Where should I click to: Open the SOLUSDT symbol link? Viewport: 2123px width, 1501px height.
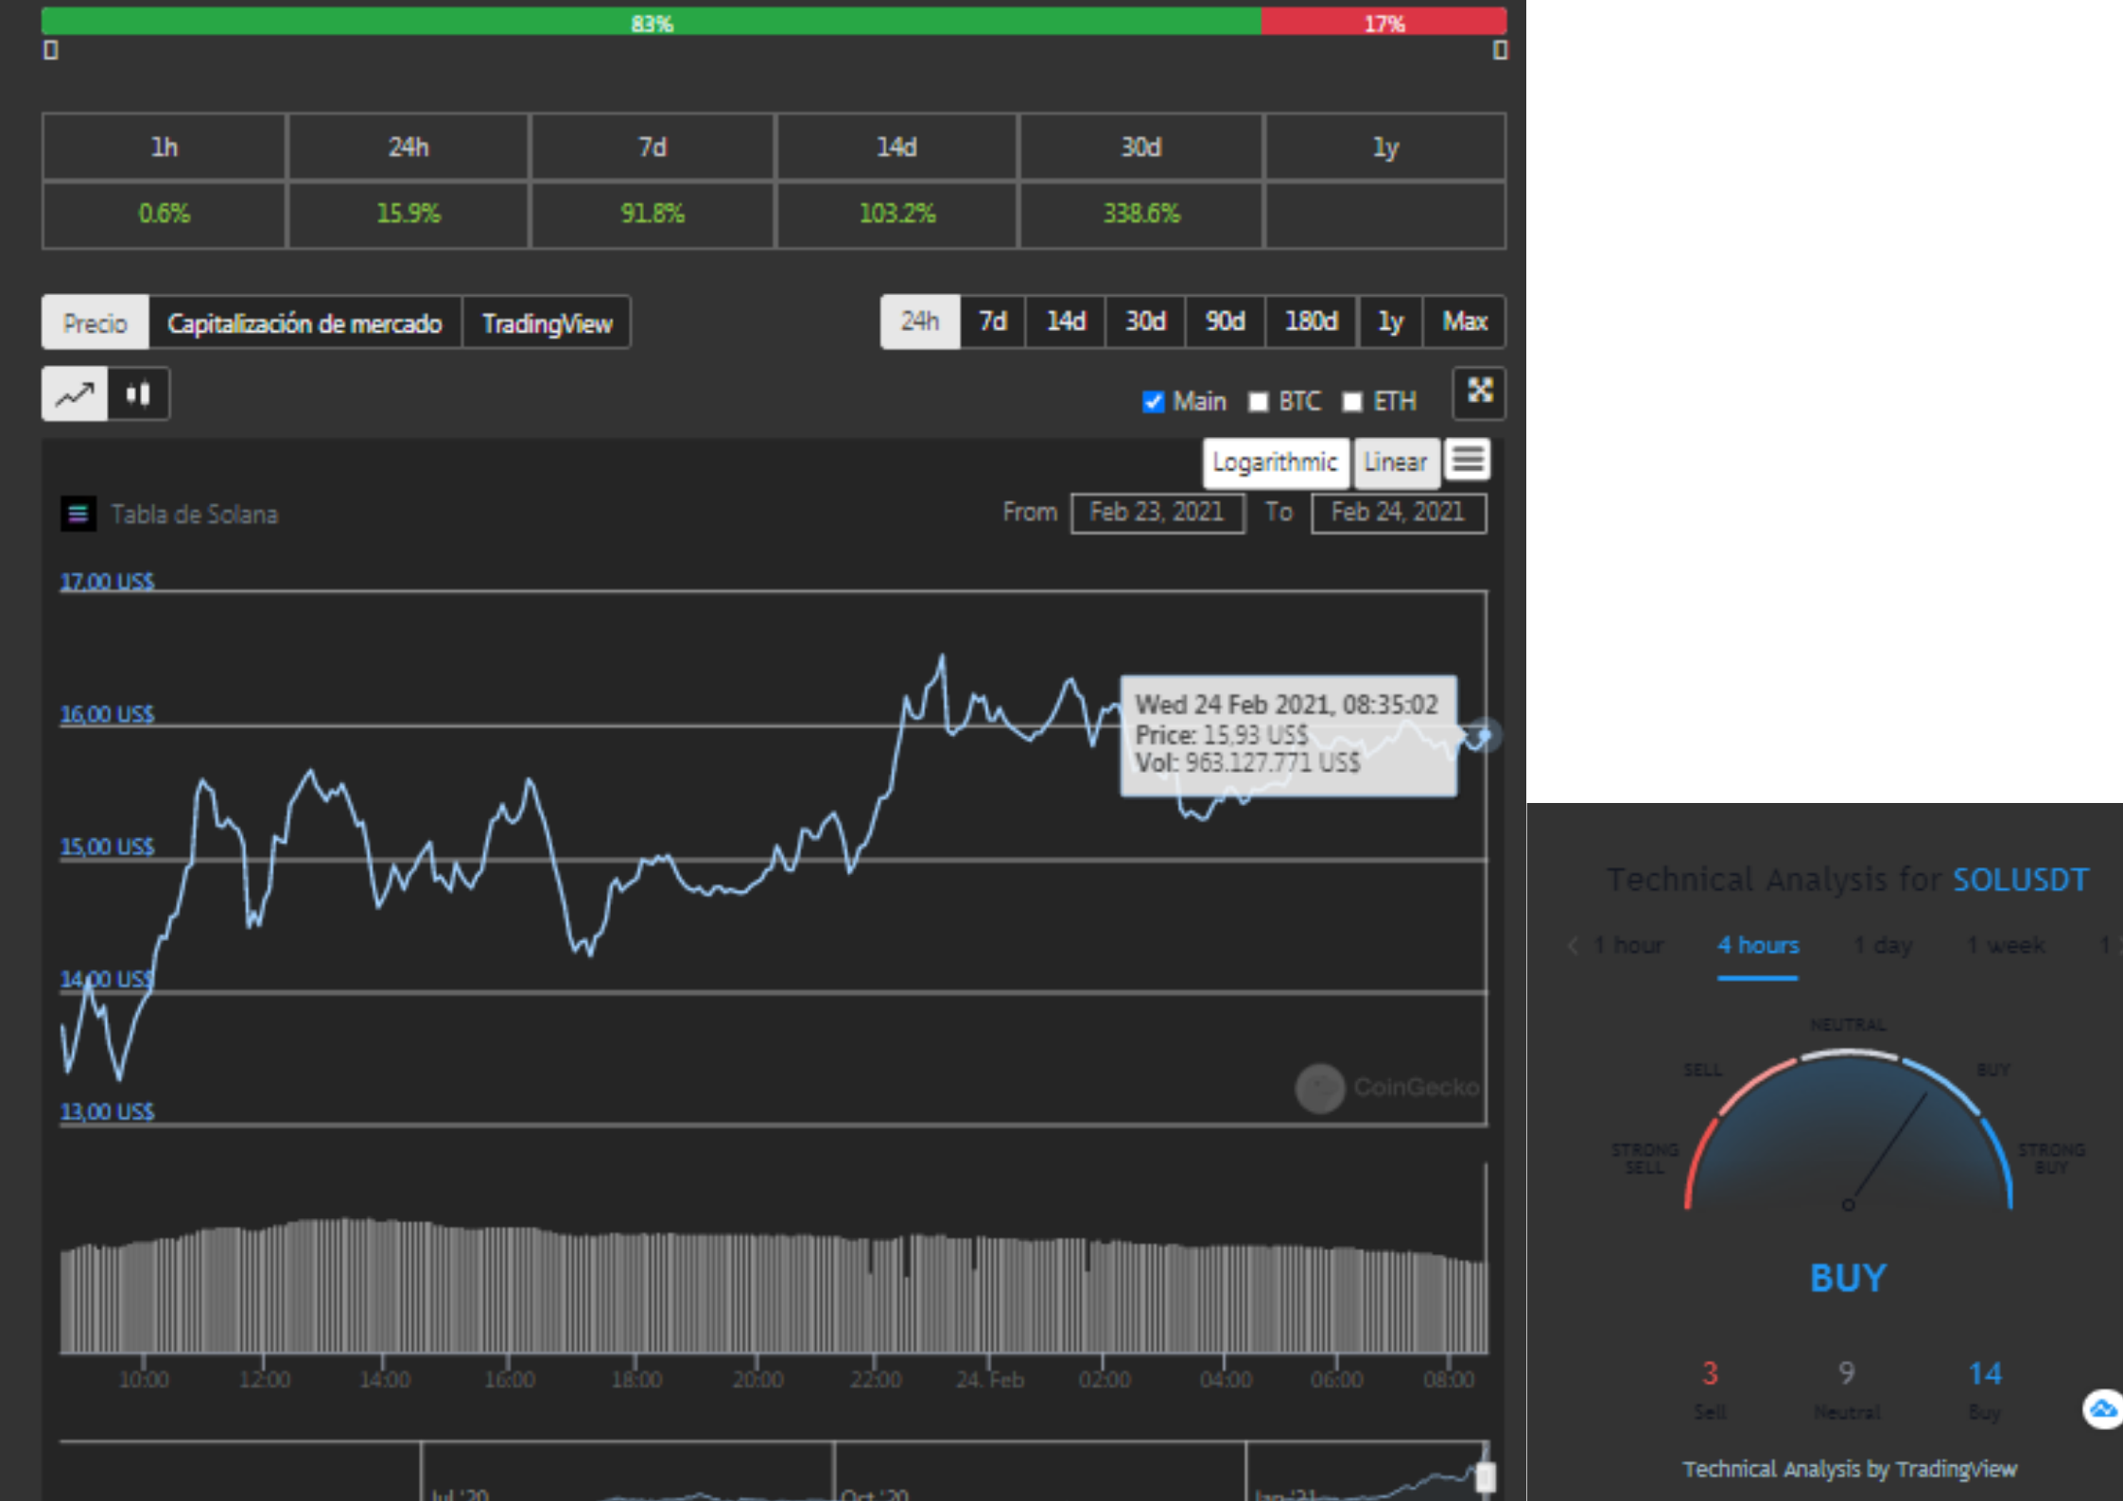(2021, 880)
